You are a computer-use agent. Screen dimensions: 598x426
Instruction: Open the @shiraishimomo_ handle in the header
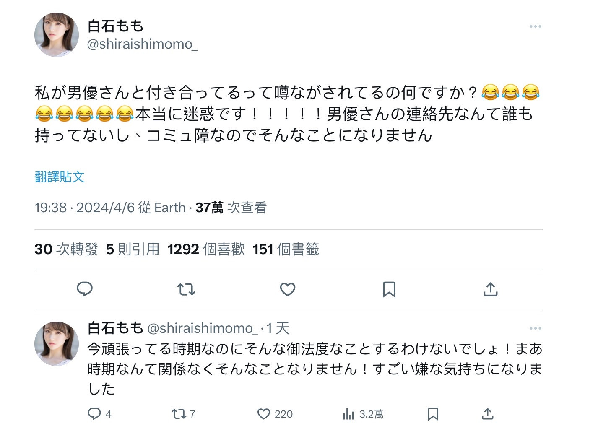[x=142, y=44]
